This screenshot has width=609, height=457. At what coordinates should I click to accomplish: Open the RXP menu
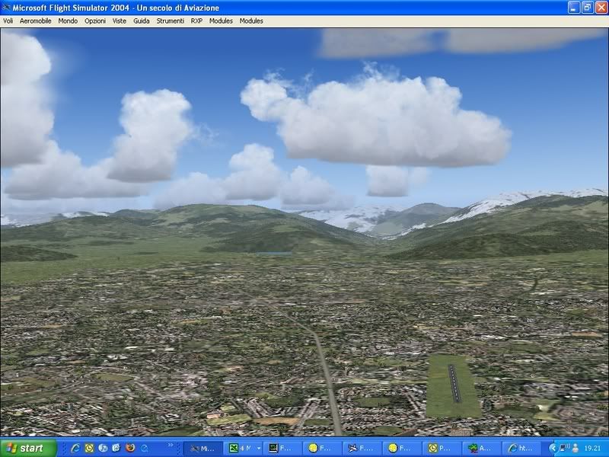196,21
